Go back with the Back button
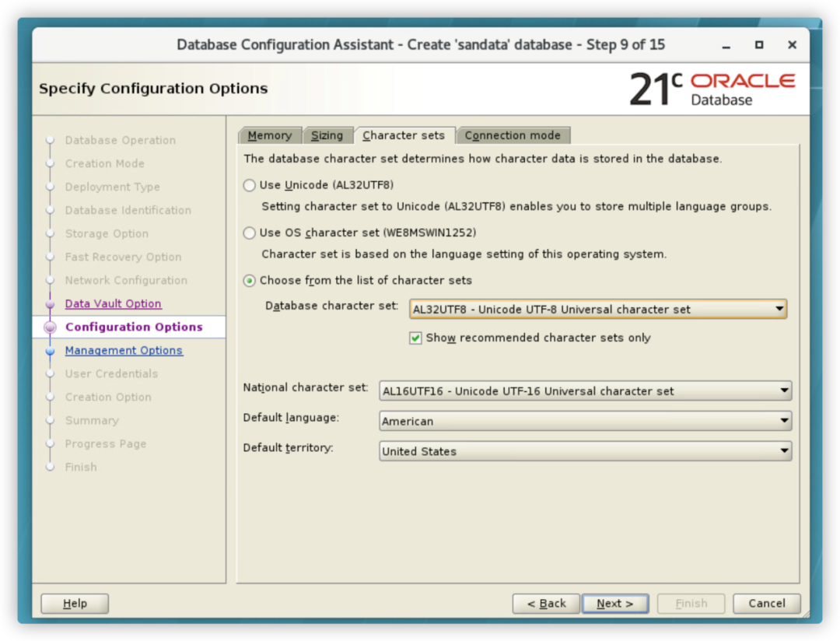840x641 pixels. pyautogui.click(x=546, y=604)
